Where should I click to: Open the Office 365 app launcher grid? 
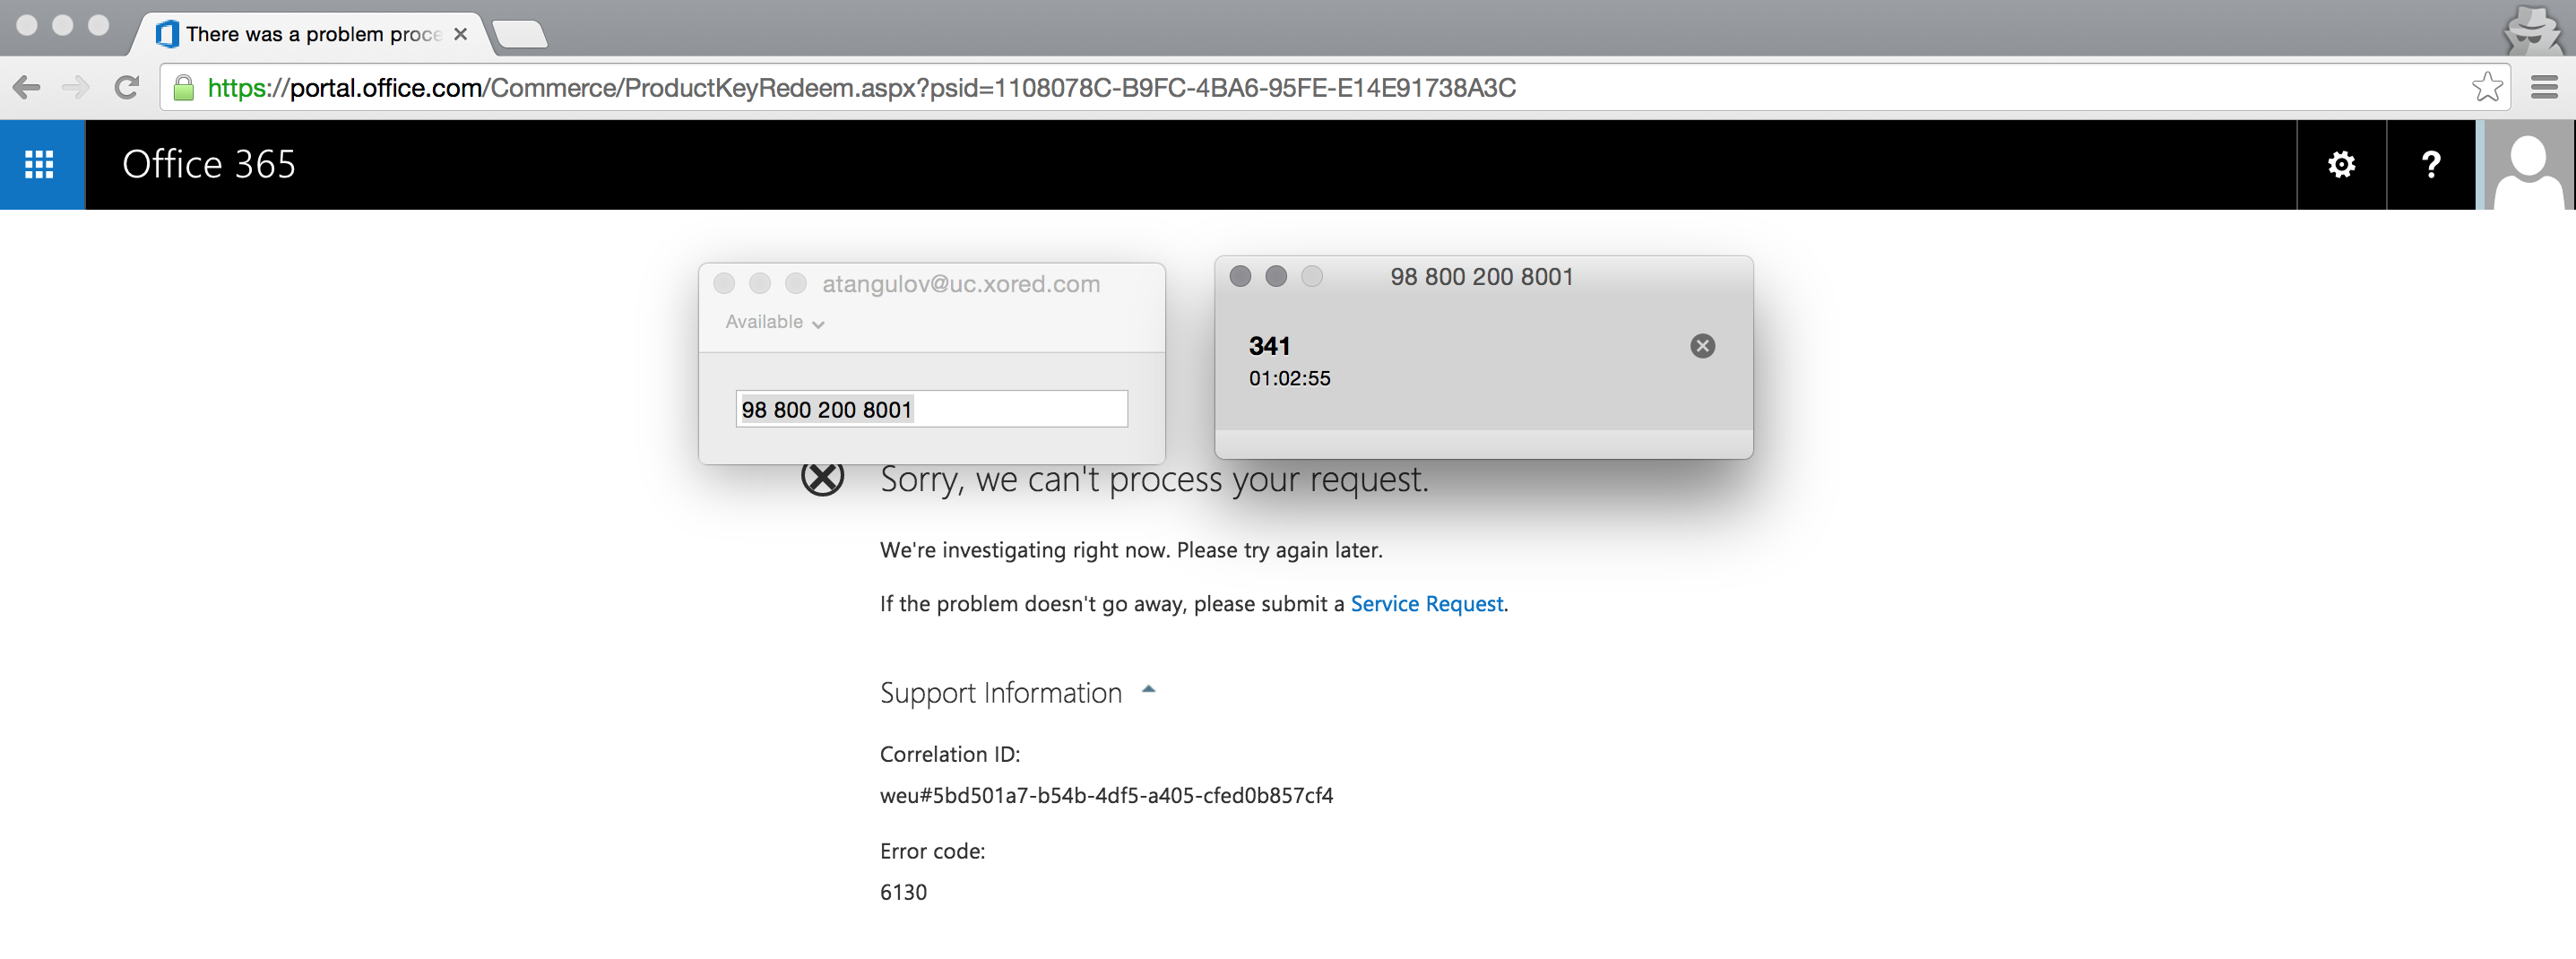tap(39, 164)
